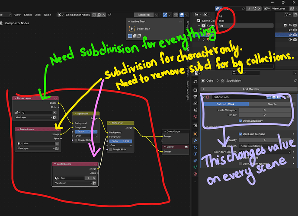Open outliner display mode dropdown
Screen dimensions: 298x216
click(x=198, y=15)
